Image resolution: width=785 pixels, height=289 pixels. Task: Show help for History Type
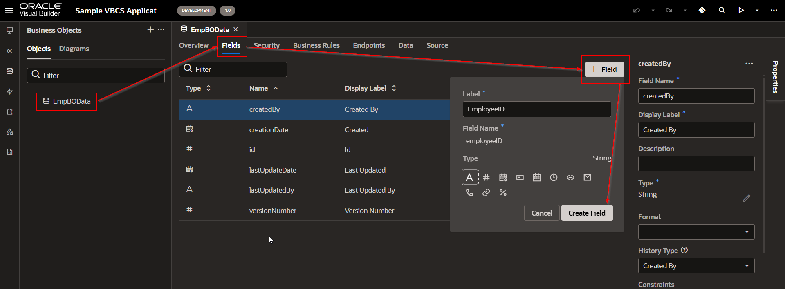(684, 250)
